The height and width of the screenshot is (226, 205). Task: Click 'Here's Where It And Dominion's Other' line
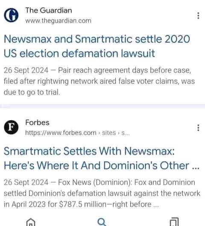[102, 166]
